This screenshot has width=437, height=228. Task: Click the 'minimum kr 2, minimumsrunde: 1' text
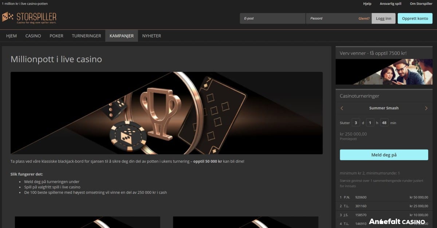coord(370,173)
